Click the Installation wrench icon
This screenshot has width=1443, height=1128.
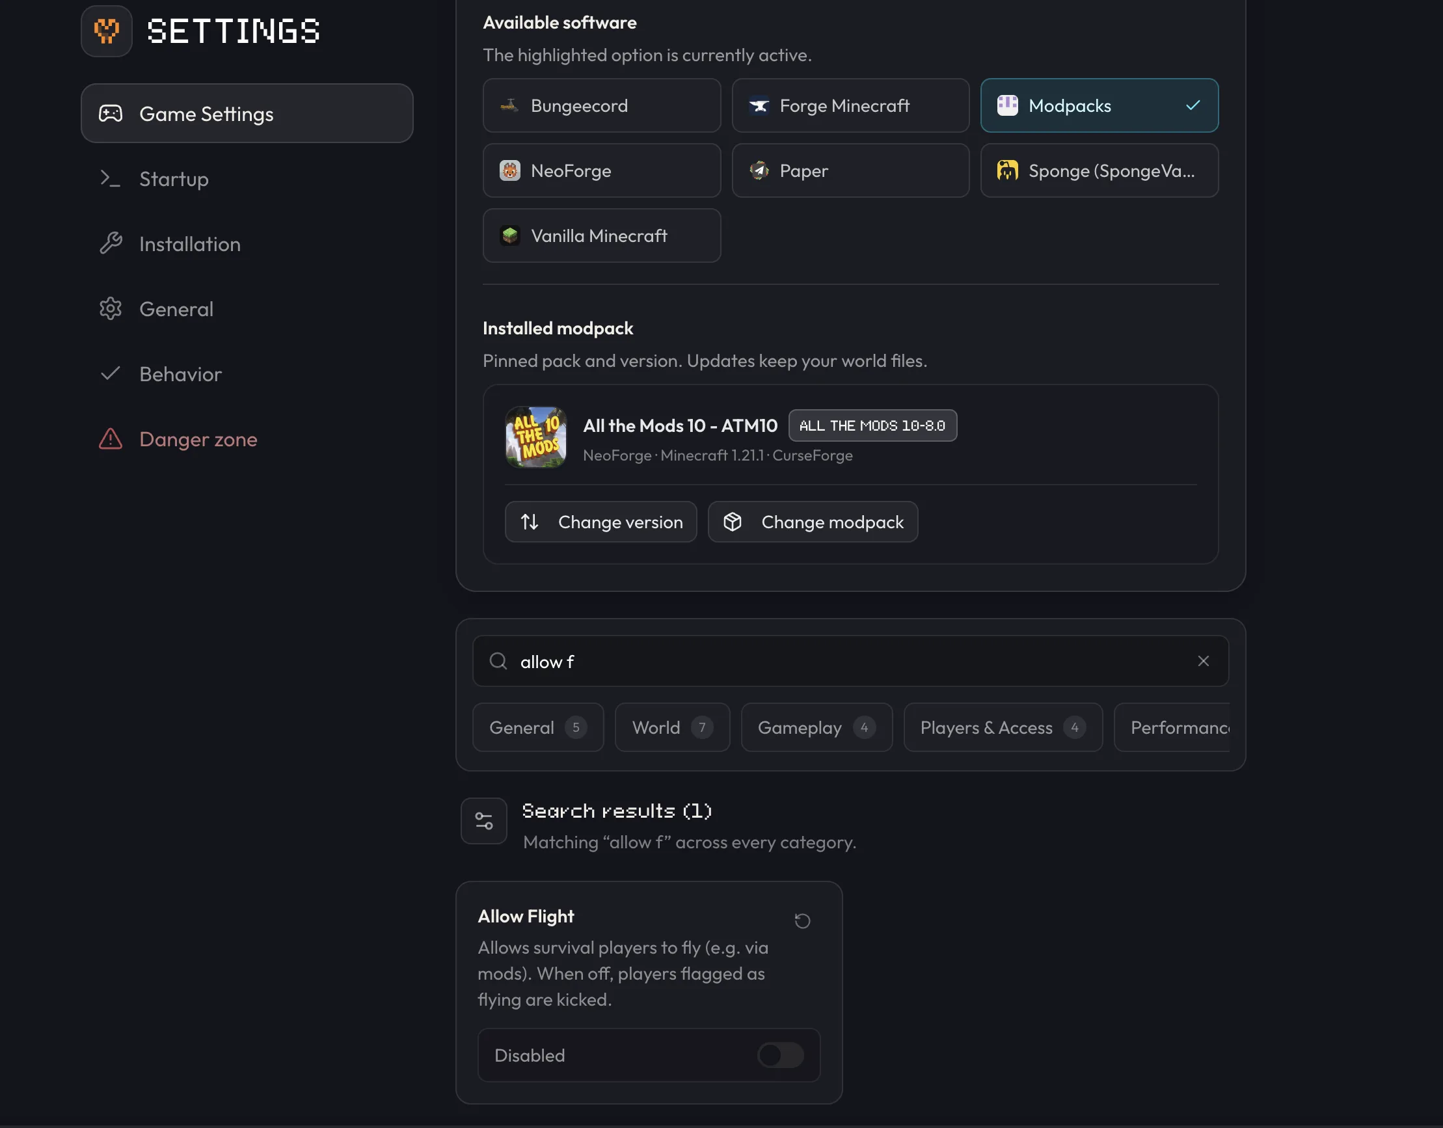coord(111,244)
